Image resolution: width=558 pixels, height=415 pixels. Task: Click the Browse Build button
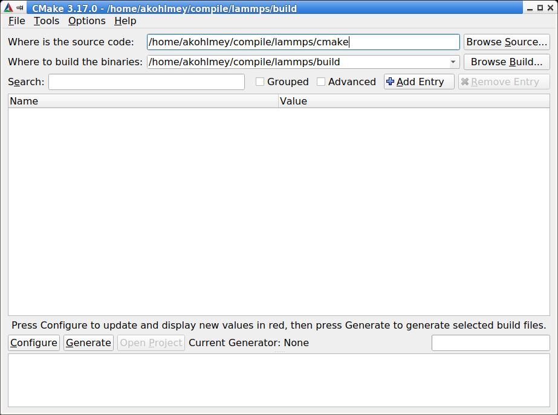pyautogui.click(x=507, y=62)
